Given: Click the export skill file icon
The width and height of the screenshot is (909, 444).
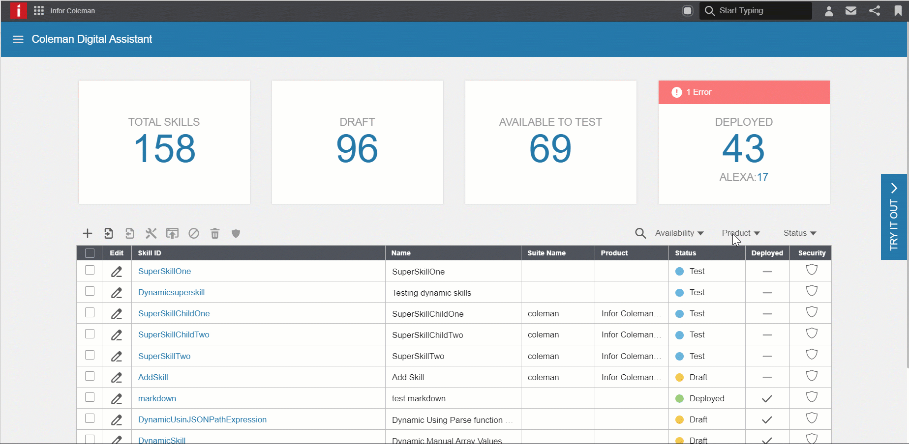Looking at the screenshot, I should tap(130, 233).
